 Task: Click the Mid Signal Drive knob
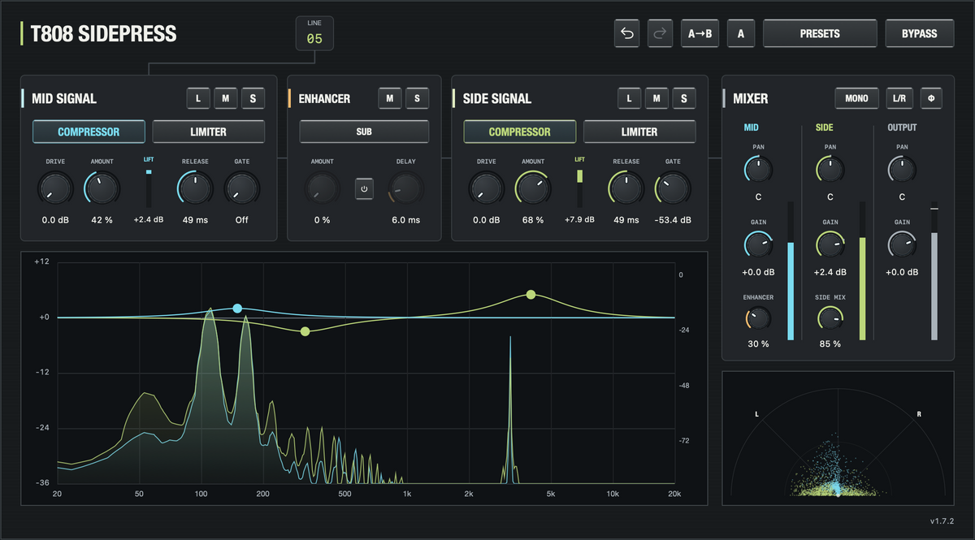pyautogui.click(x=55, y=189)
